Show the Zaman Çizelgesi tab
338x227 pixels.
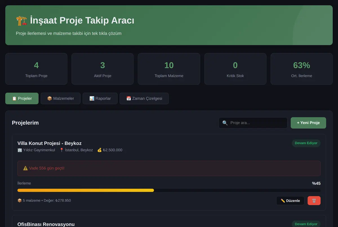click(x=144, y=99)
